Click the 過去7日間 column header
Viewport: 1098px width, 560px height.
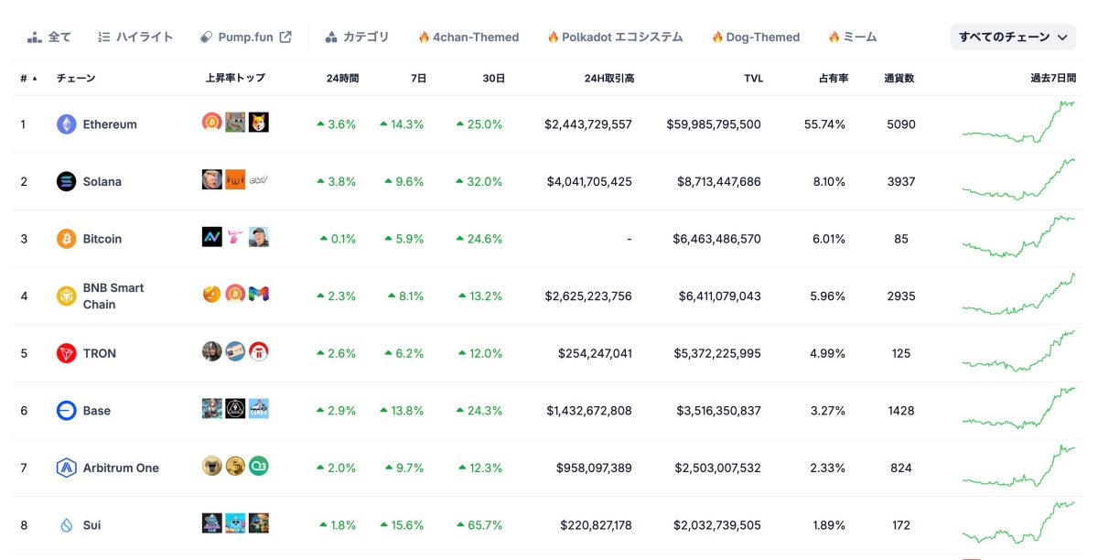[1053, 79]
